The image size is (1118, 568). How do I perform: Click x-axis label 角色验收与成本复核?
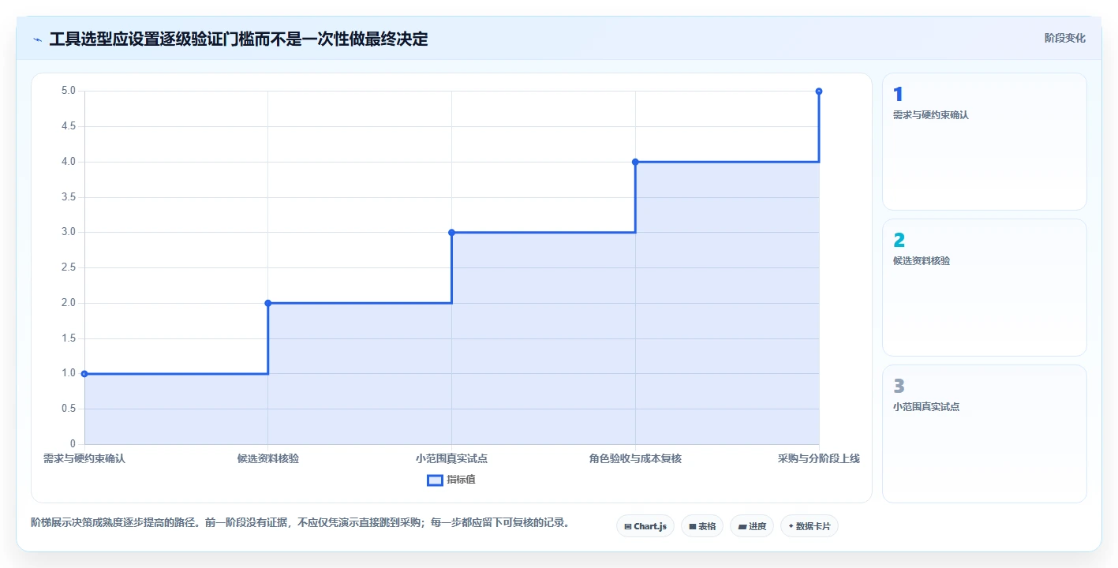tap(635, 458)
